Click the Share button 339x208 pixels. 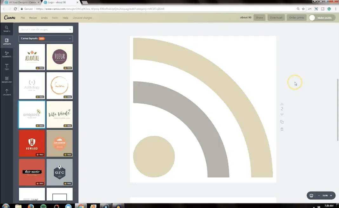[259, 17]
